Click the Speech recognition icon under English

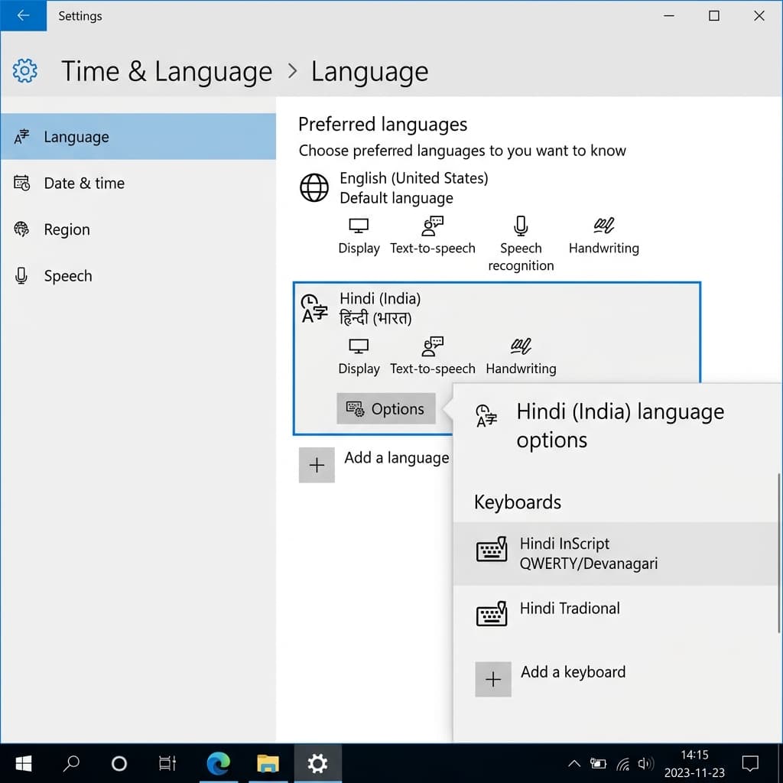521,226
